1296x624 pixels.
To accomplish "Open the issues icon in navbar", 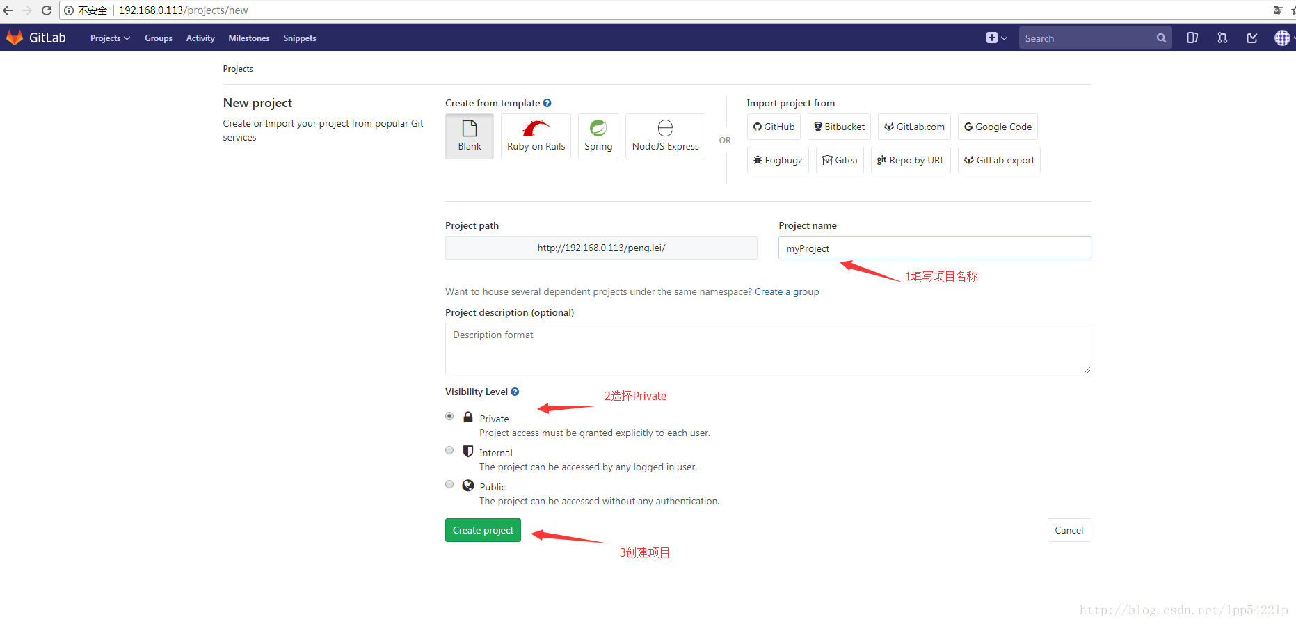I will (x=1192, y=38).
